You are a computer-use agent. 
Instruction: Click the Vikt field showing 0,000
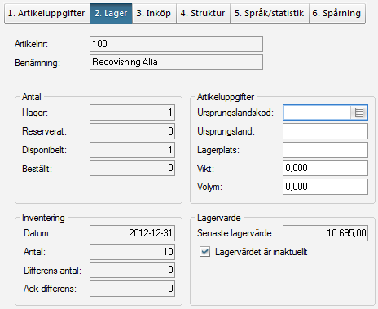(x=325, y=168)
